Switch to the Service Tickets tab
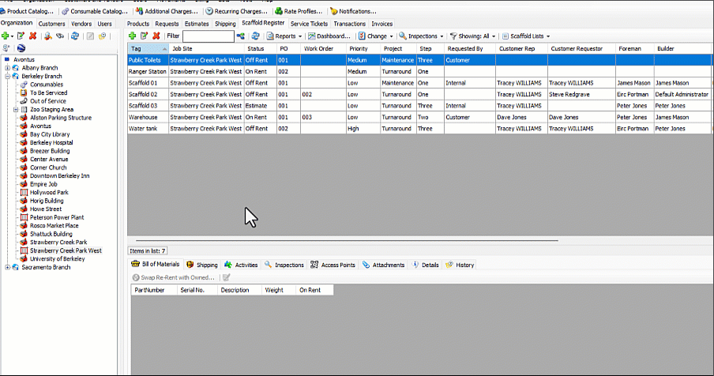The width and height of the screenshot is (714, 376). point(309,24)
